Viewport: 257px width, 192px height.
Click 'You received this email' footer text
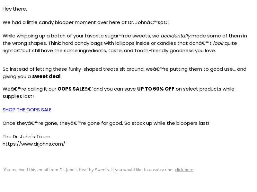click(x=26, y=170)
